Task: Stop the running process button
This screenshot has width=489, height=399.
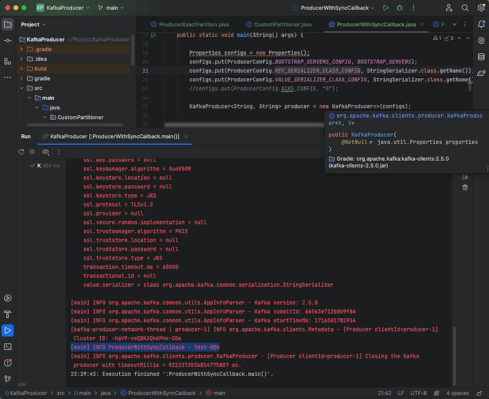Action: (x=32, y=152)
